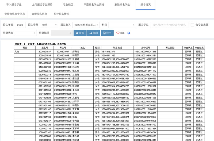Open the 审查状态 dropdown

pyautogui.click(x=25, y=33)
